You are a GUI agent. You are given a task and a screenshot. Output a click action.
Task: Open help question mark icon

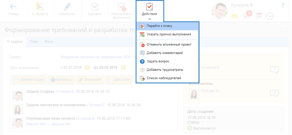[282, 6]
